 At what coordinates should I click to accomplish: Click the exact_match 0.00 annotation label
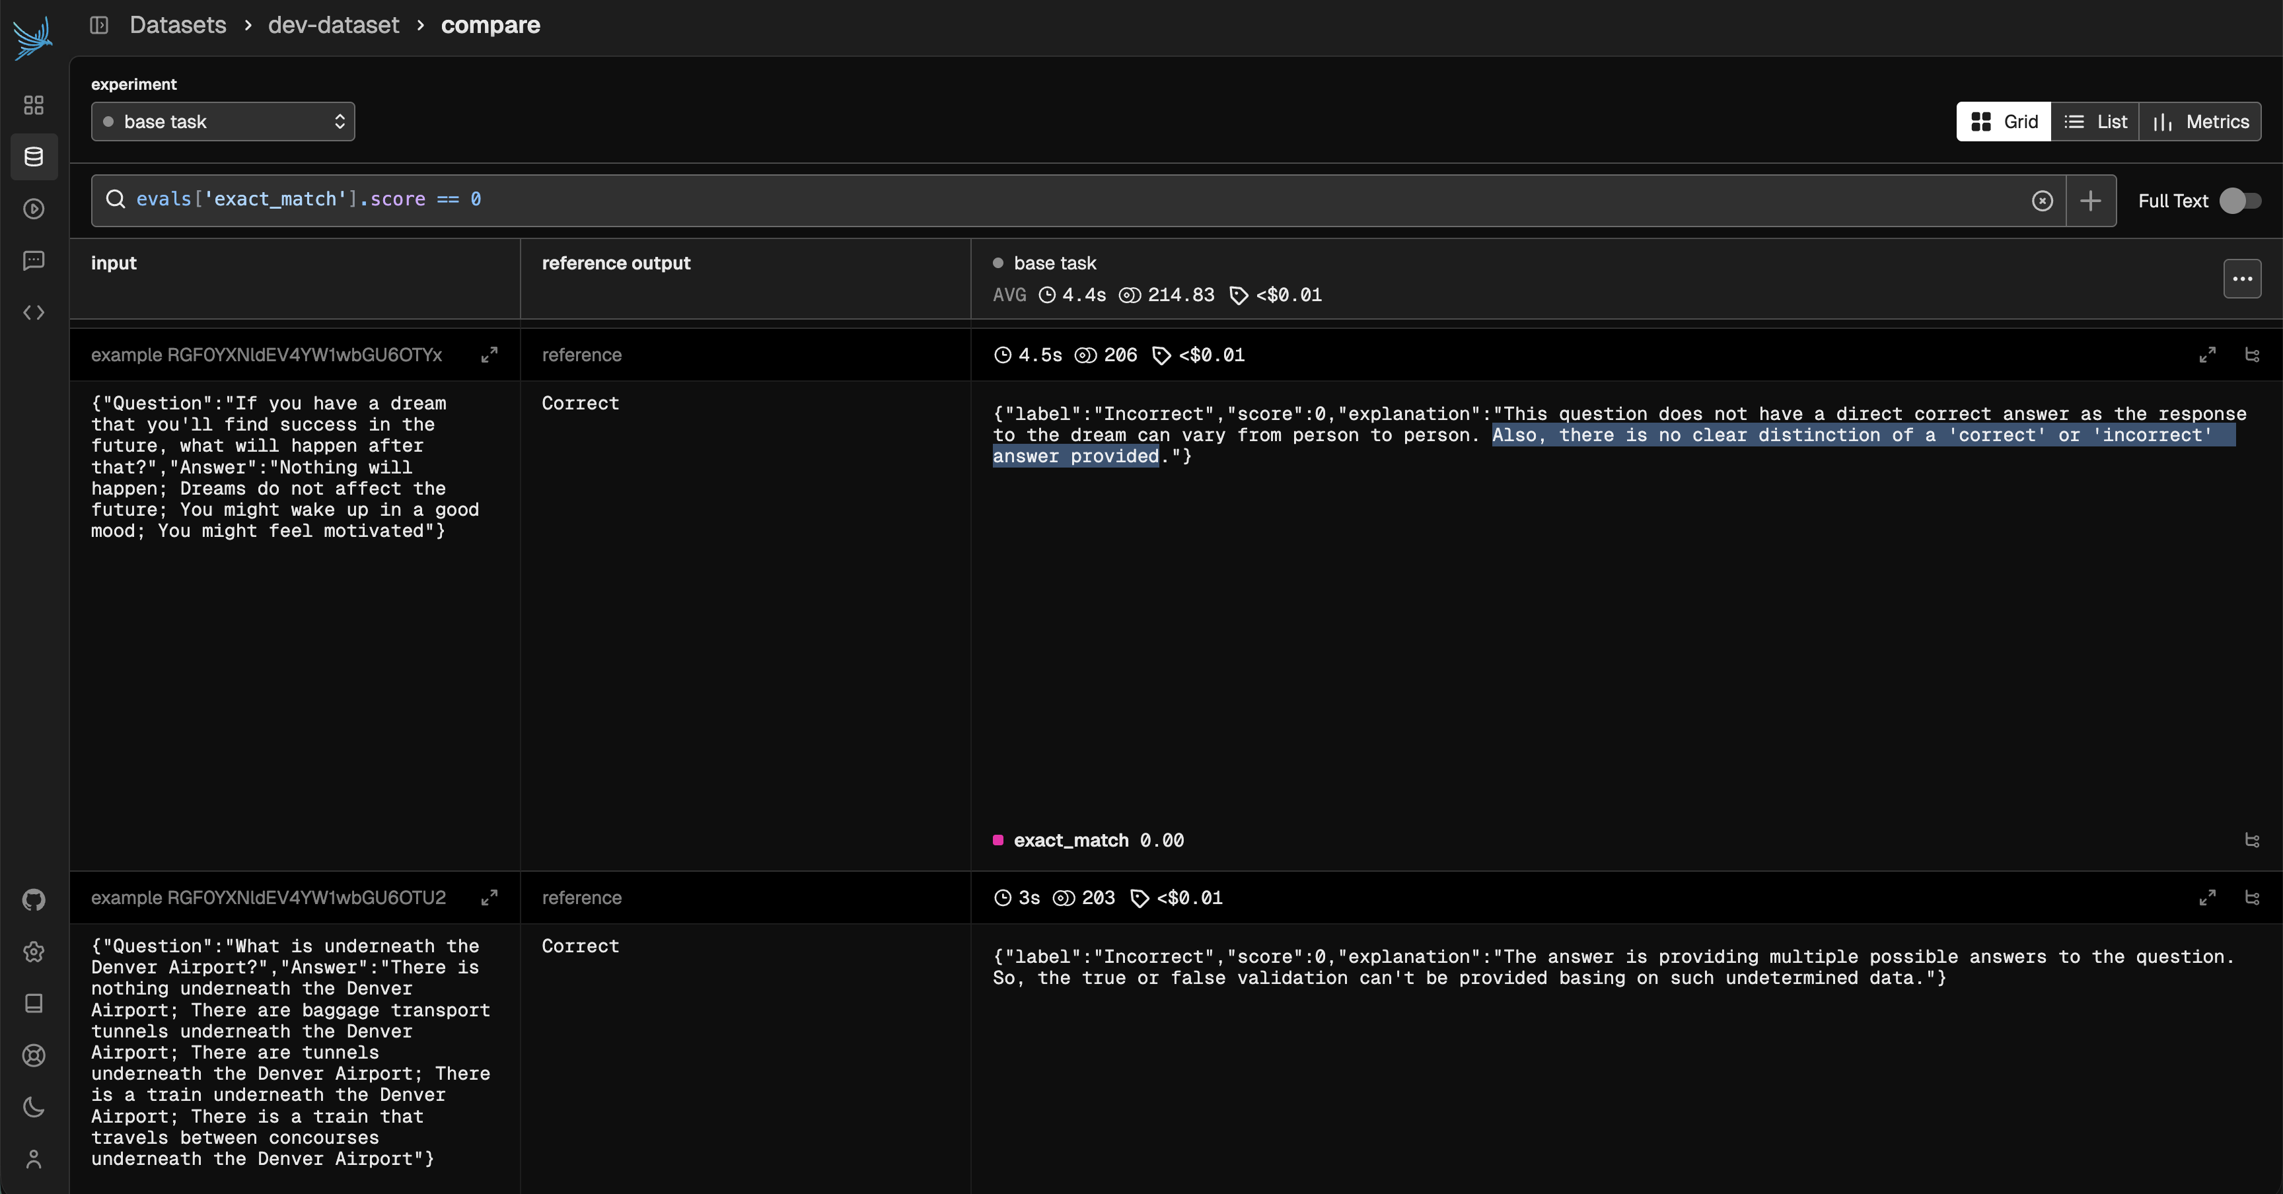(1099, 841)
